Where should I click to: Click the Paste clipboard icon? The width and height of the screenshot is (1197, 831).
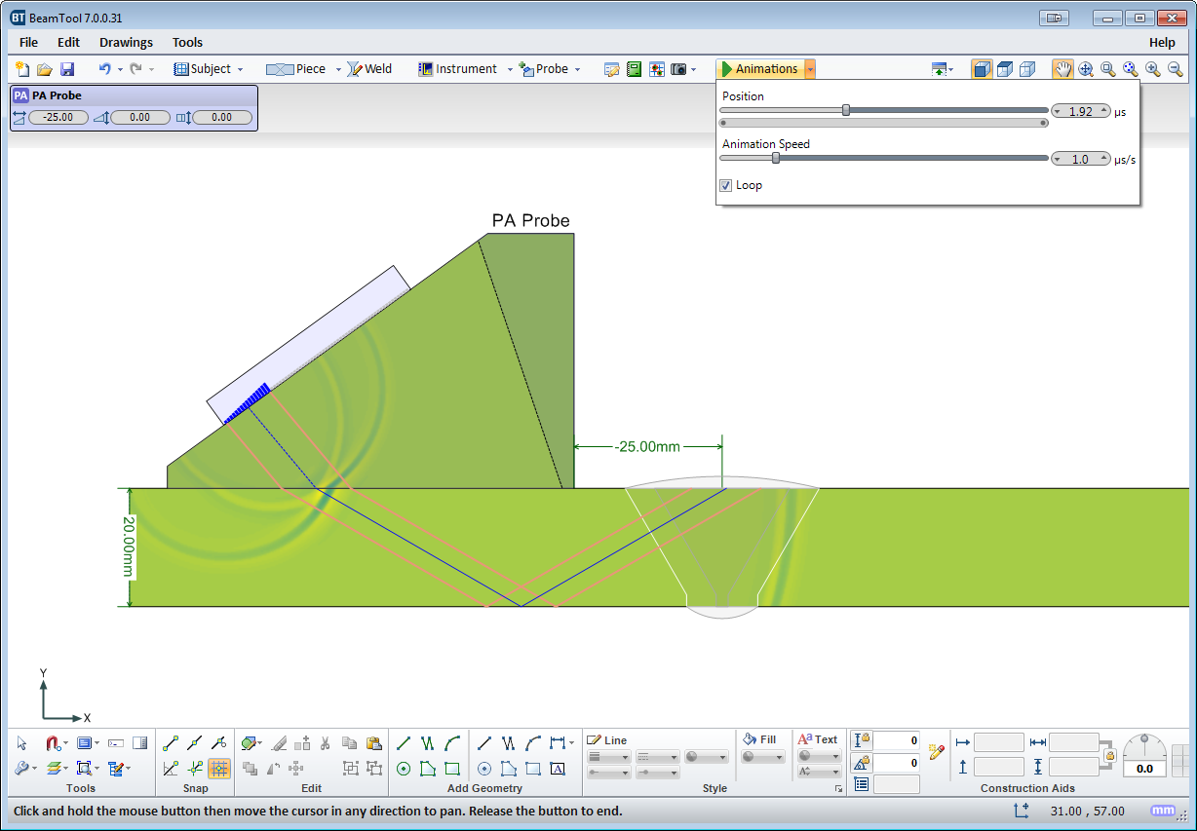click(373, 743)
